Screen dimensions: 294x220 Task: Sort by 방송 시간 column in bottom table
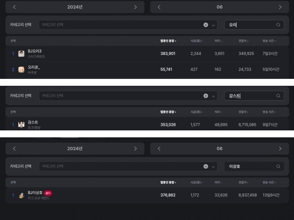269,183
